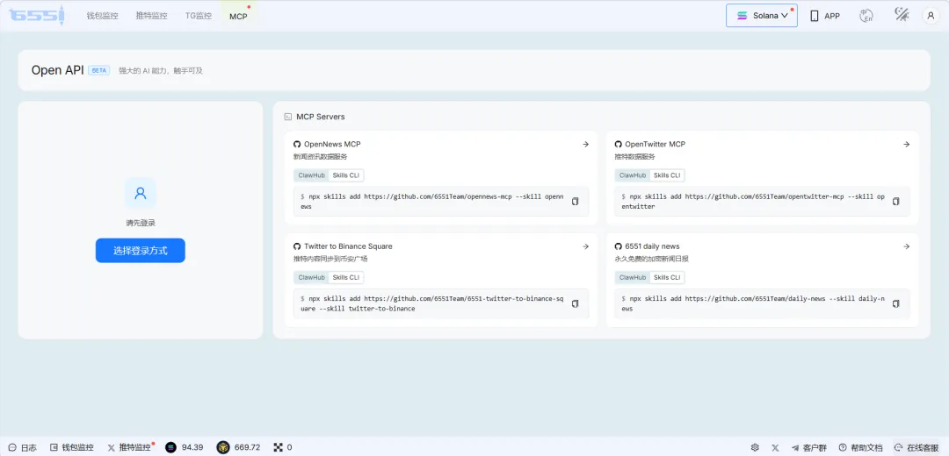This screenshot has height=456, width=949.
Task: Click the arrow on the OpenNews MCP card
Action: [585, 145]
